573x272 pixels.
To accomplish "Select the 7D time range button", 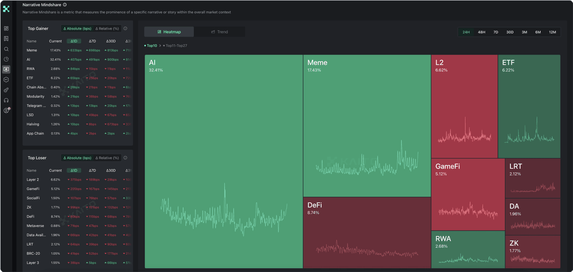I will point(496,32).
